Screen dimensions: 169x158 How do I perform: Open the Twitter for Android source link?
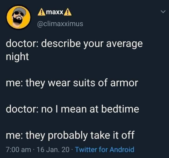coord(105,149)
